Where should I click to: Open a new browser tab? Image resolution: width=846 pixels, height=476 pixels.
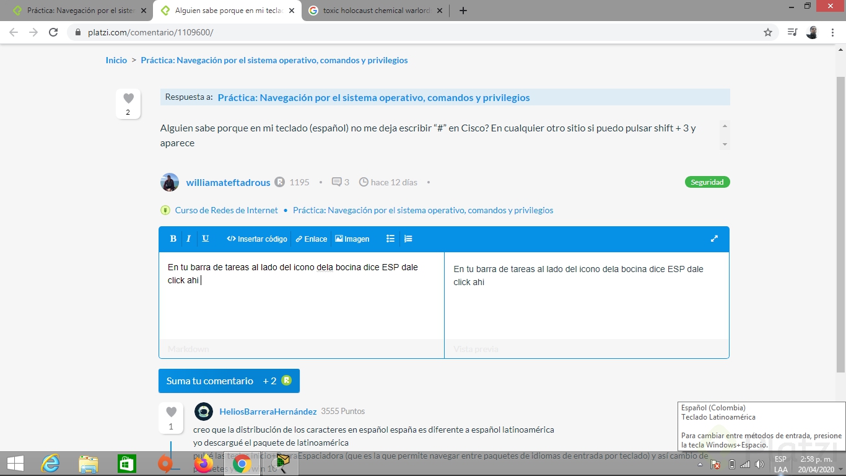tap(463, 11)
